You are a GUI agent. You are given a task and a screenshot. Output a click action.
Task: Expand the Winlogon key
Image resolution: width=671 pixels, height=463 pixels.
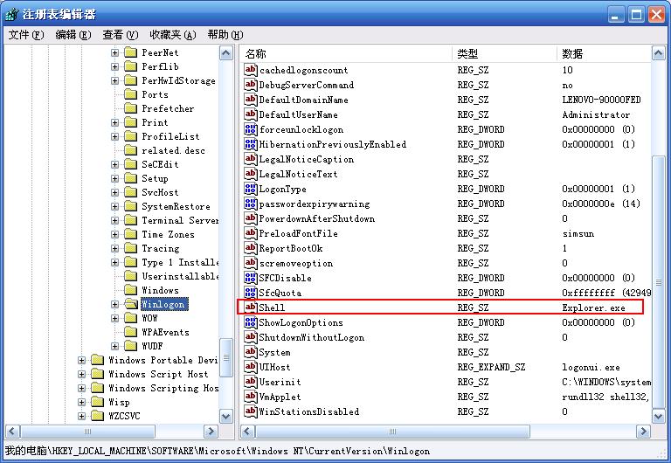click(x=114, y=304)
